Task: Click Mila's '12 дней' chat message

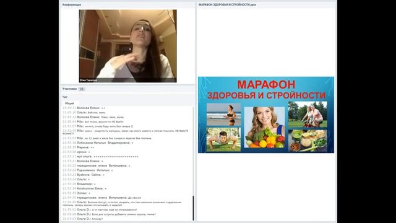Action: [107, 138]
